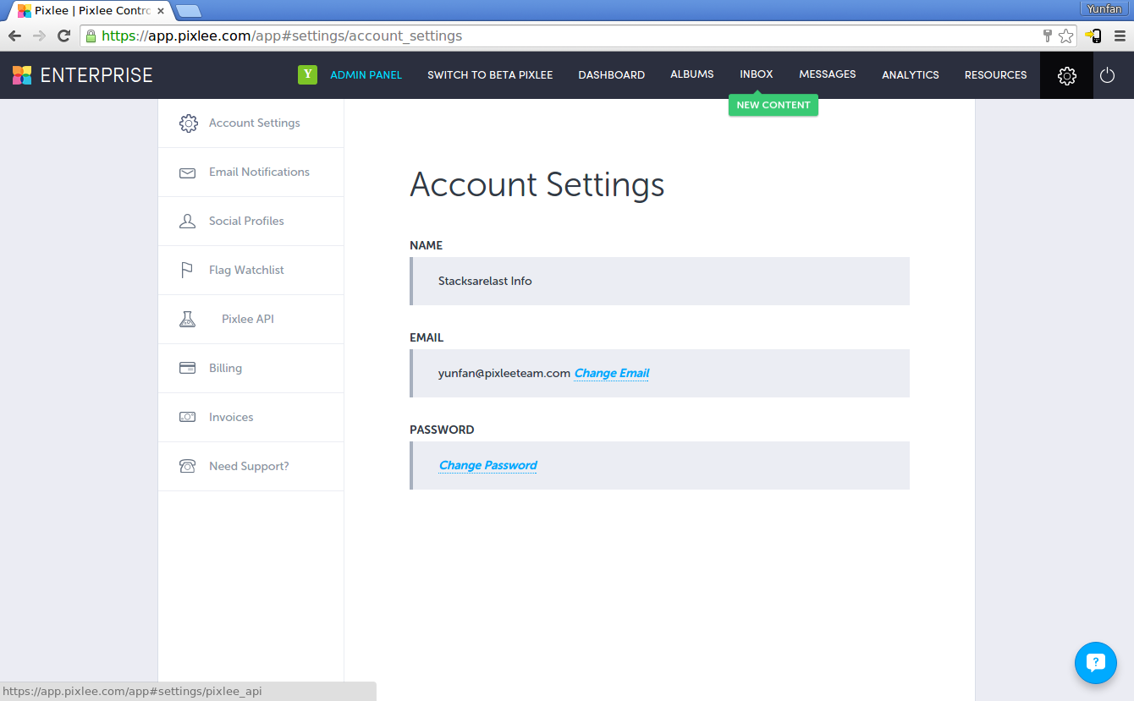Screen dimensions: 1134x701
Task: Select Email Notifications in sidebar
Action: click(250, 173)
